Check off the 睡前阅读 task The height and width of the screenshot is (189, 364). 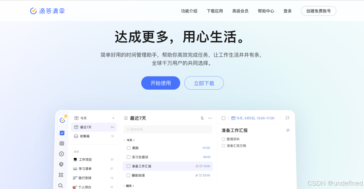[x=128, y=175]
